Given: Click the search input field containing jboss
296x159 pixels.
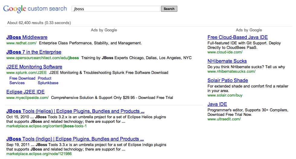Looking at the screenshot, I should [116, 9].
